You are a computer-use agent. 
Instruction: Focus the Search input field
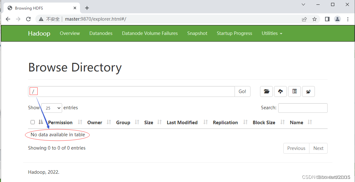[303, 108]
